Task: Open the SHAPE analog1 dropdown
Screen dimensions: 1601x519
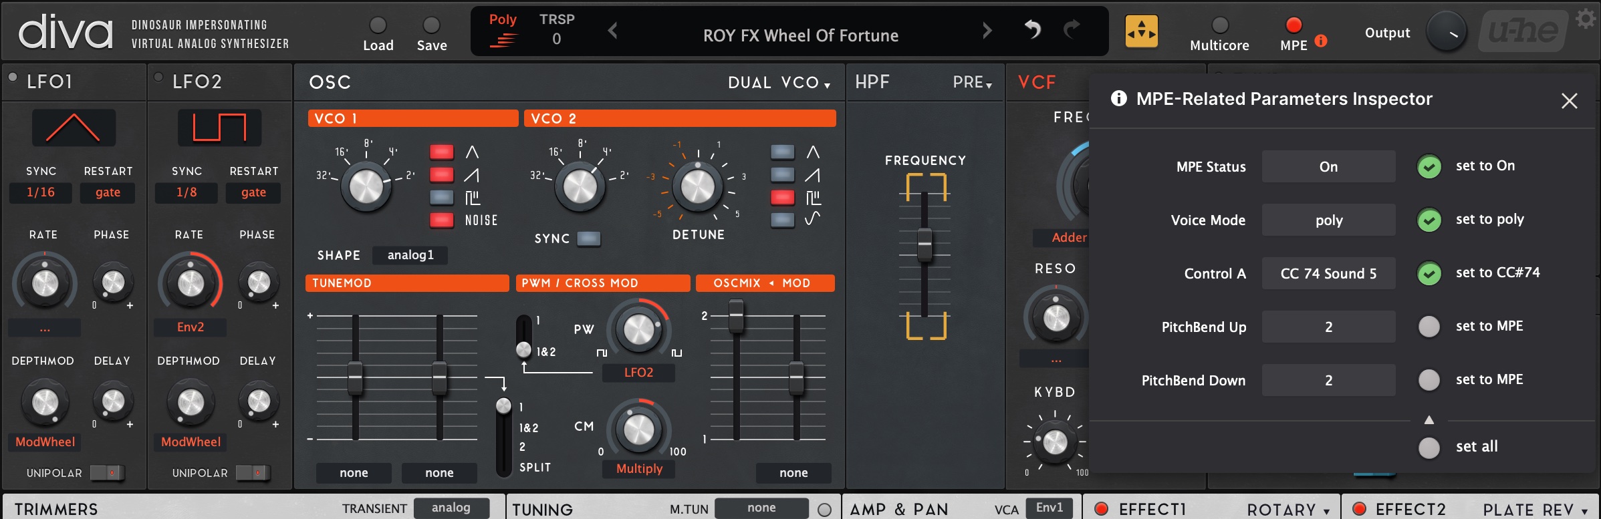Action: click(410, 255)
